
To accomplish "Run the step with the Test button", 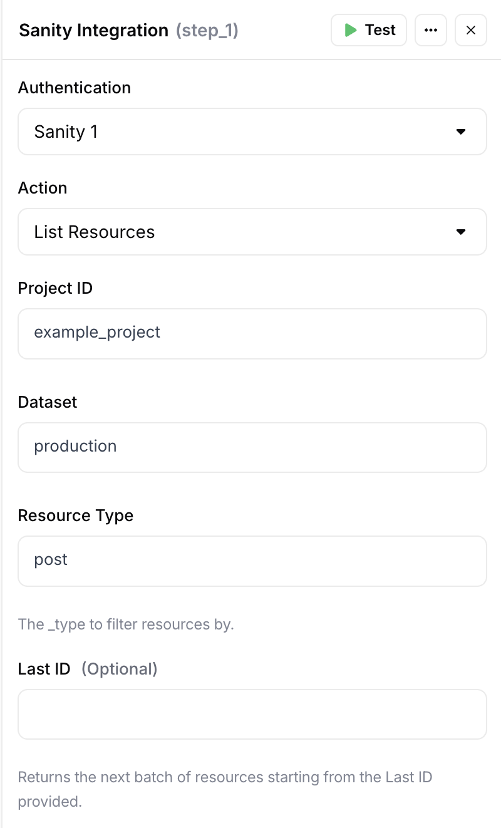I will click(x=369, y=30).
